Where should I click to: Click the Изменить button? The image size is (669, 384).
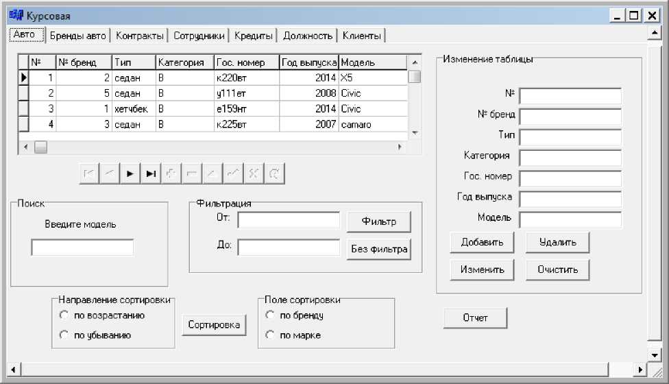482,269
